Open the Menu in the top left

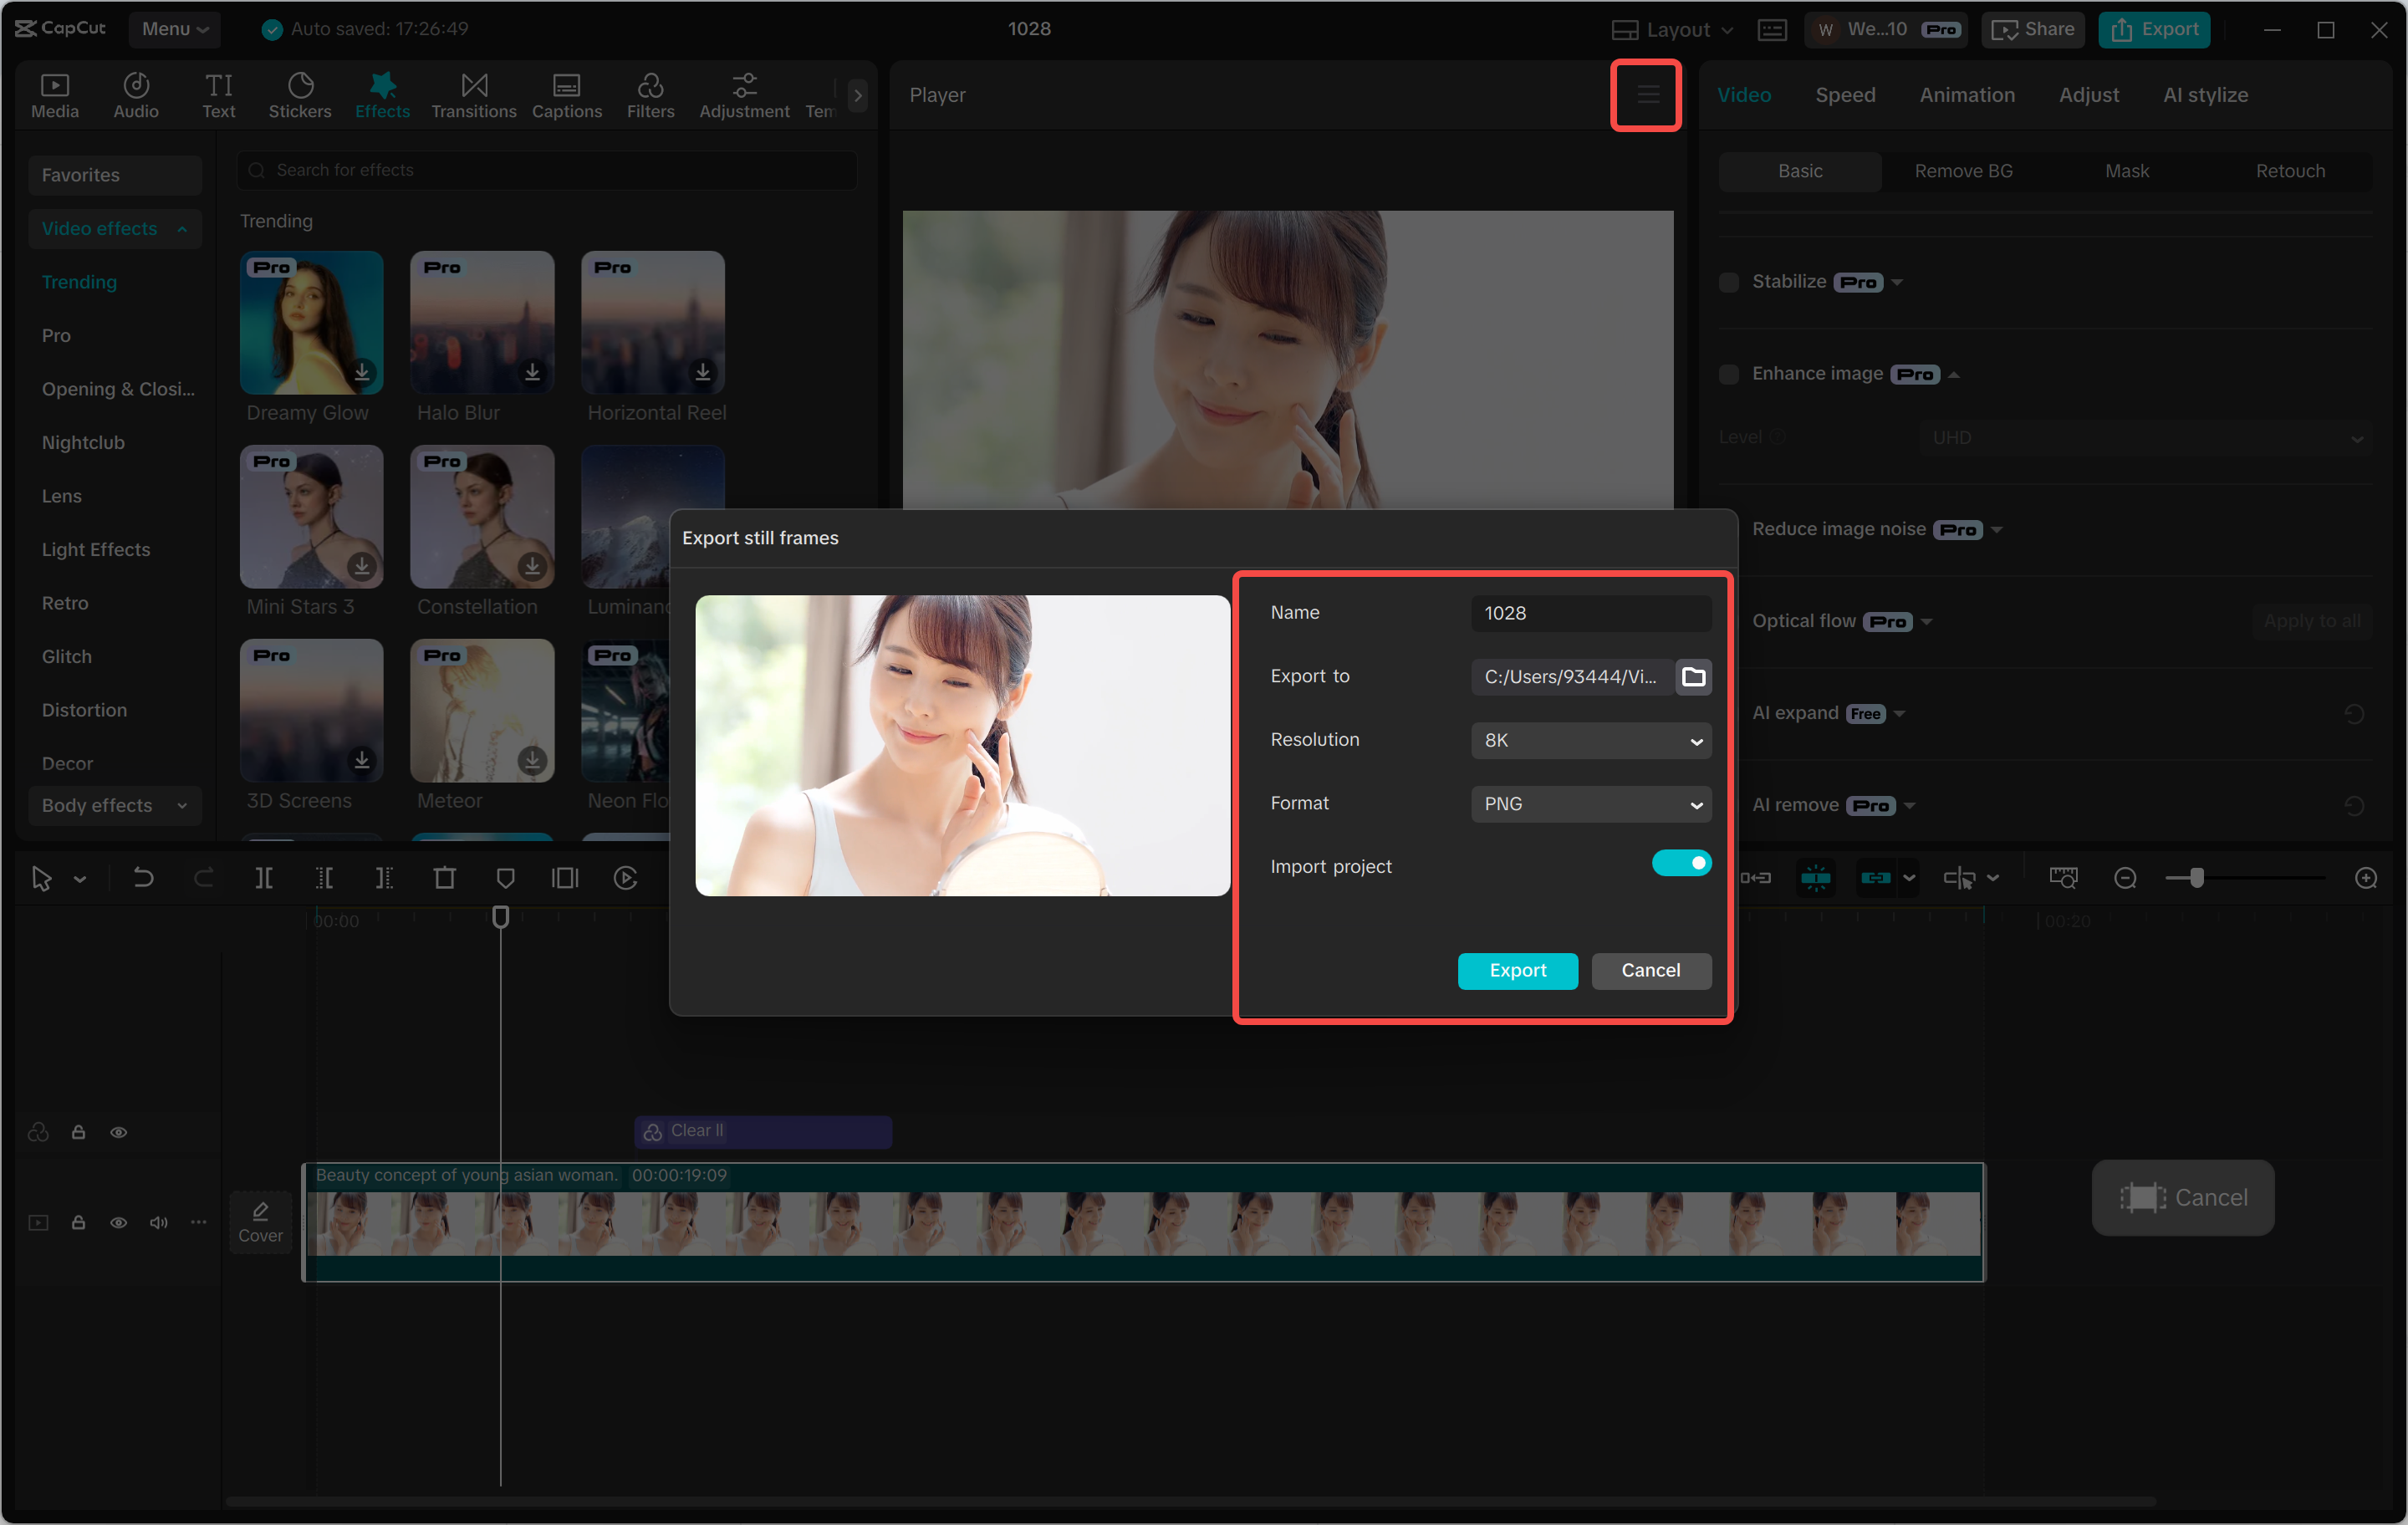(x=174, y=29)
